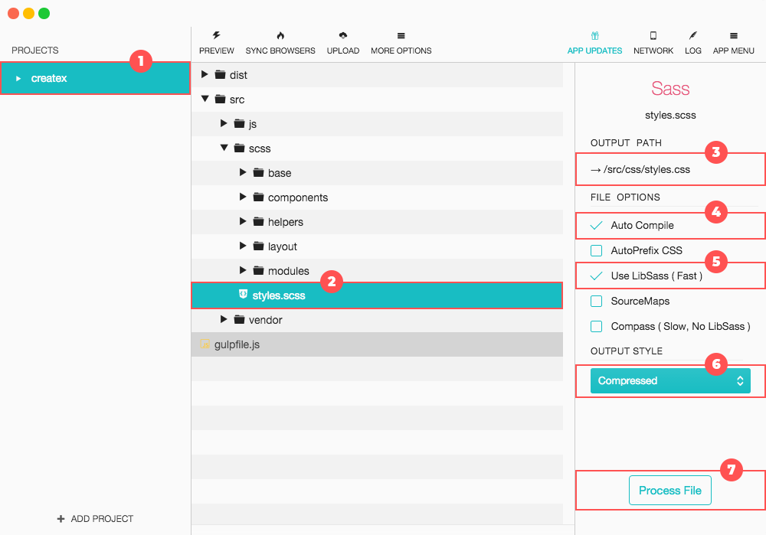Collapse the src folder

(x=205, y=99)
